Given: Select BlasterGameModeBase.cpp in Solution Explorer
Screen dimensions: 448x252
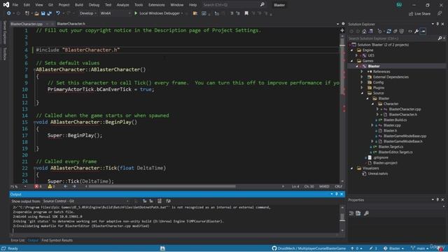Looking at the screenshot, I should tap(405, 136).
